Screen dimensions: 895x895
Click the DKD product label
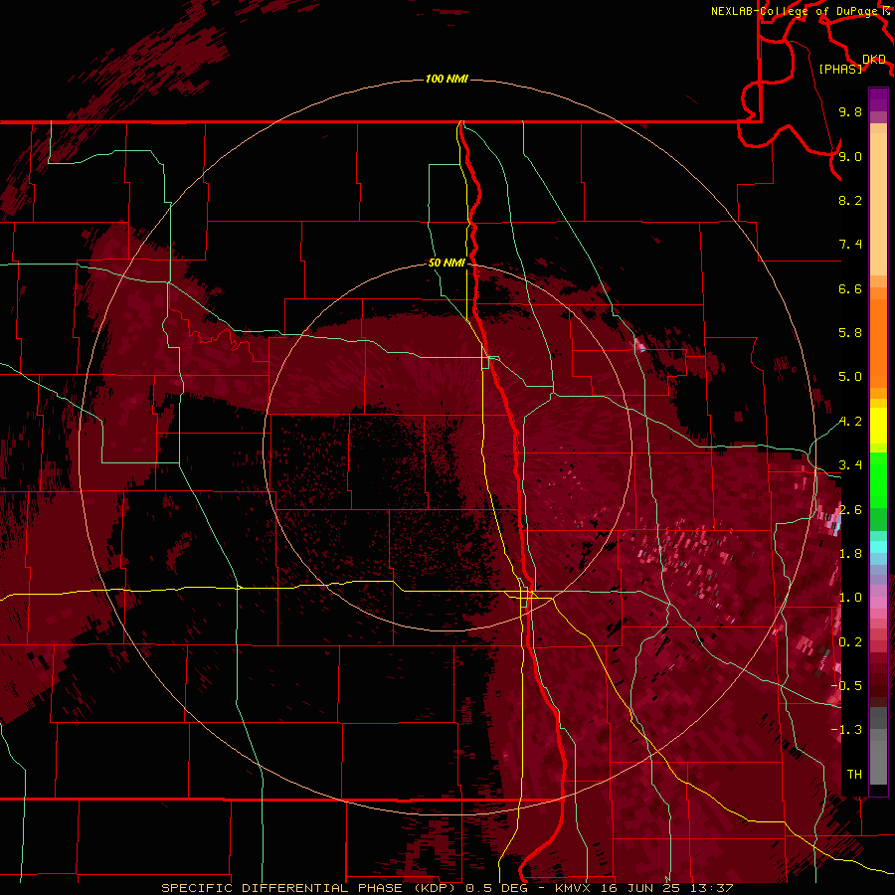(x=874, y=59)
